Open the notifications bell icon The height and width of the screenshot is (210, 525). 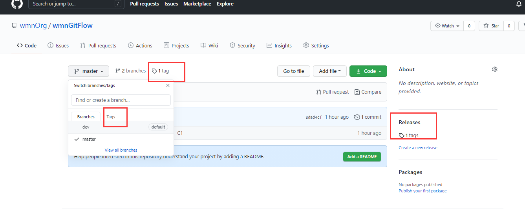[519, 4]
